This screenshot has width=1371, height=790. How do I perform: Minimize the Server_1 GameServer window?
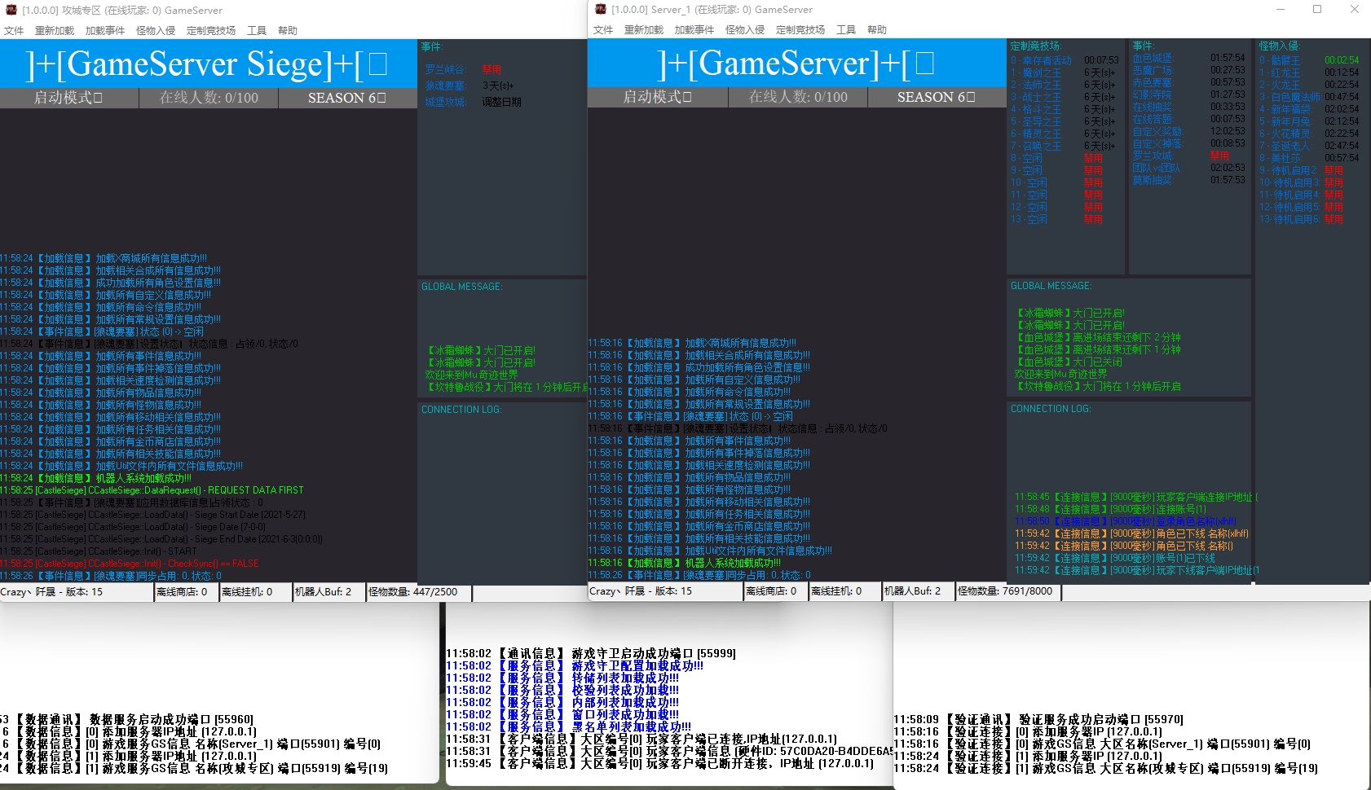point(1279,9)
